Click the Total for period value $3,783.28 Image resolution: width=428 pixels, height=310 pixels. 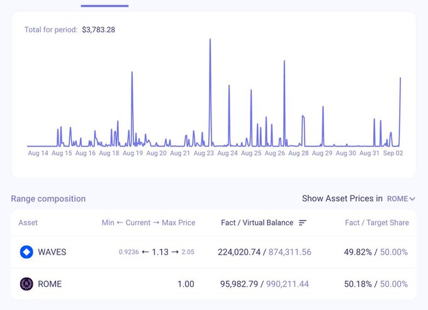[x=99, y=30]
